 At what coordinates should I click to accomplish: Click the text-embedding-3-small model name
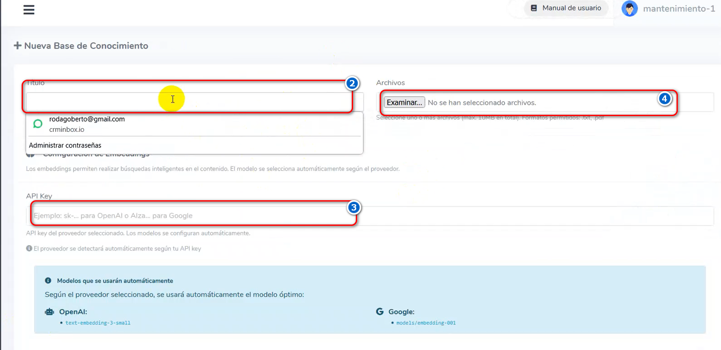coord(98,323)
